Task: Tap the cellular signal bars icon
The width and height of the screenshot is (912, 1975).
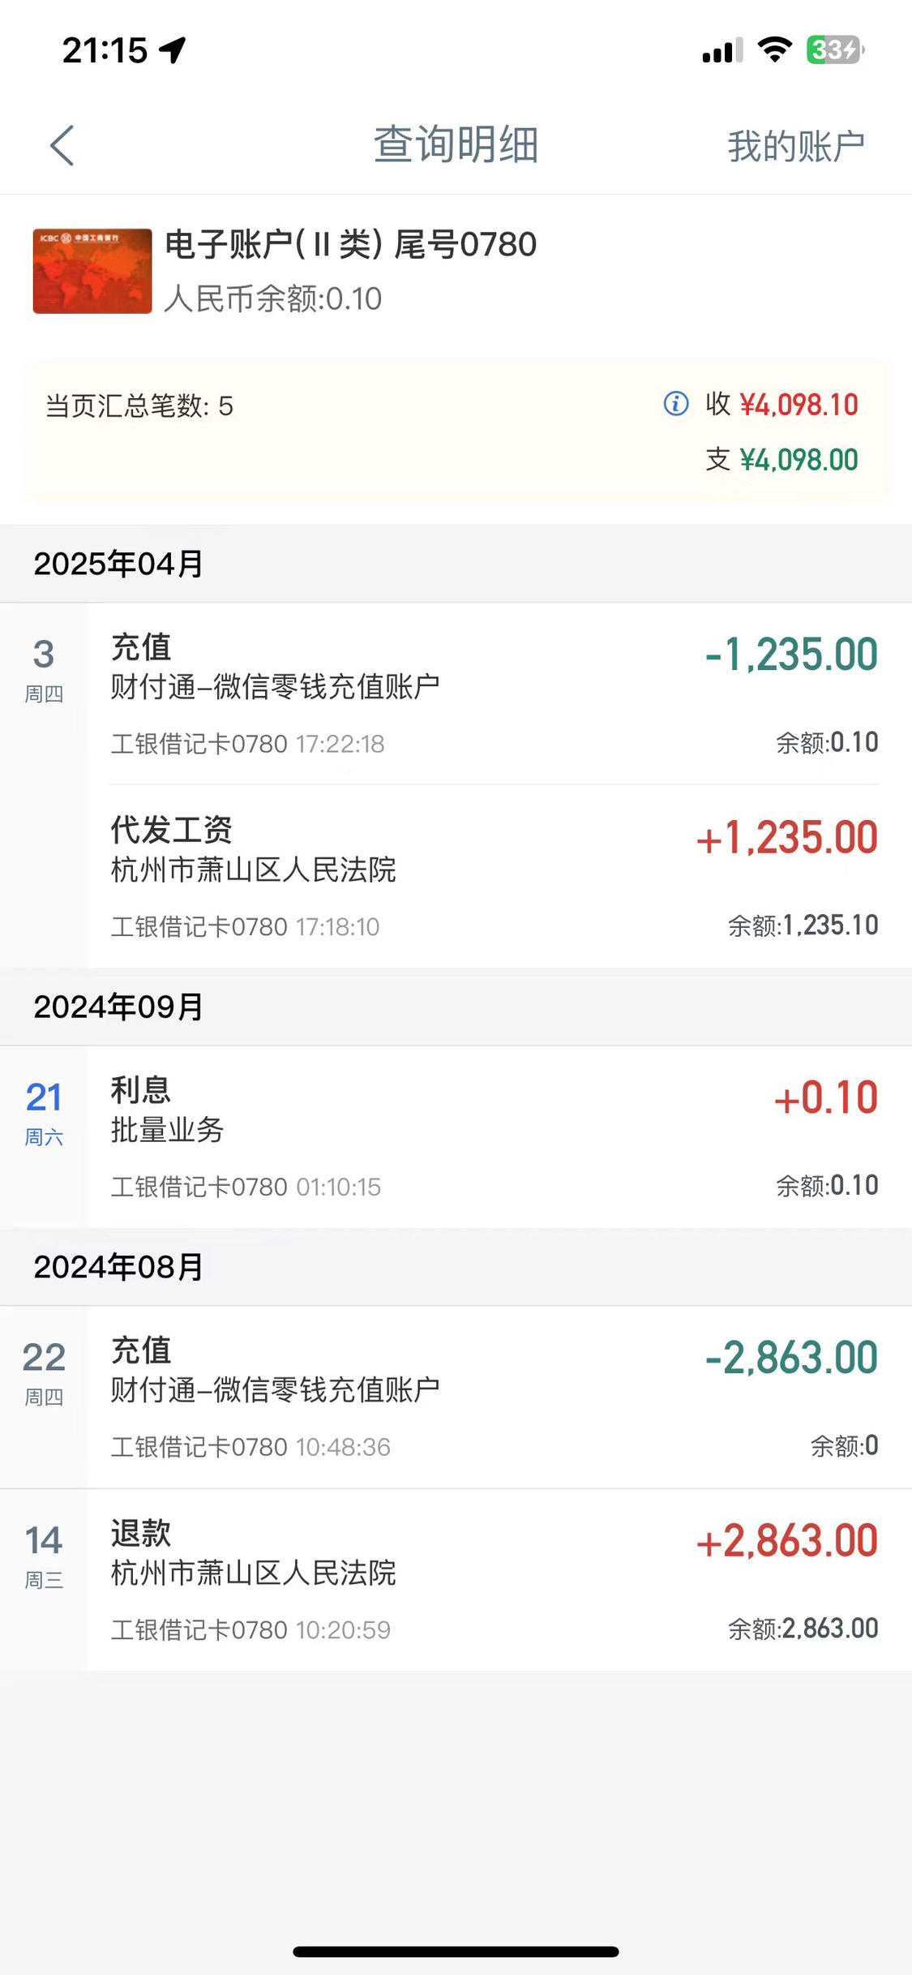Action: [x=722, y=50]
